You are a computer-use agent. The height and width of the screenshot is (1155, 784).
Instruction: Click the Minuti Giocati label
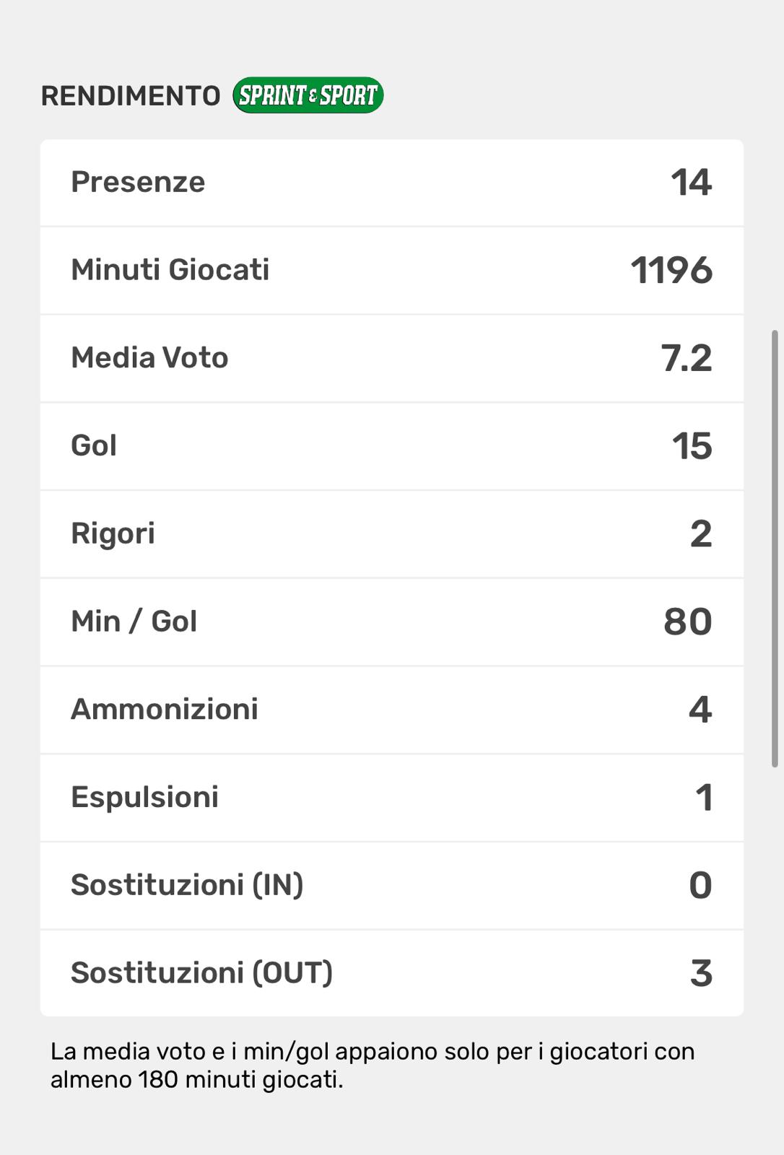[170, 270]
